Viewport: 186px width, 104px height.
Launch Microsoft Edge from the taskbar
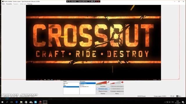coord(17,102)
